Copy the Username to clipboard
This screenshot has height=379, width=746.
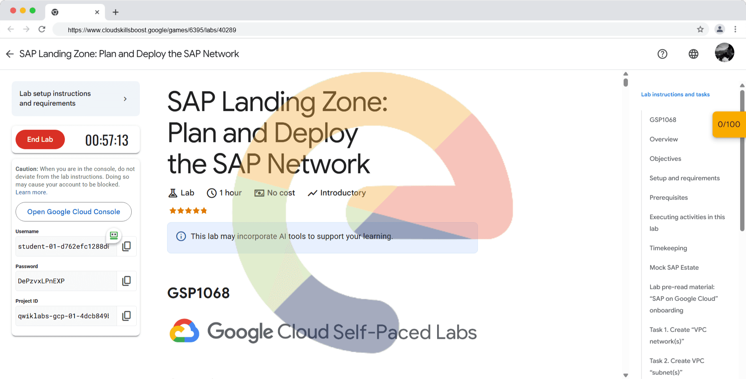[x=126, y=246]
